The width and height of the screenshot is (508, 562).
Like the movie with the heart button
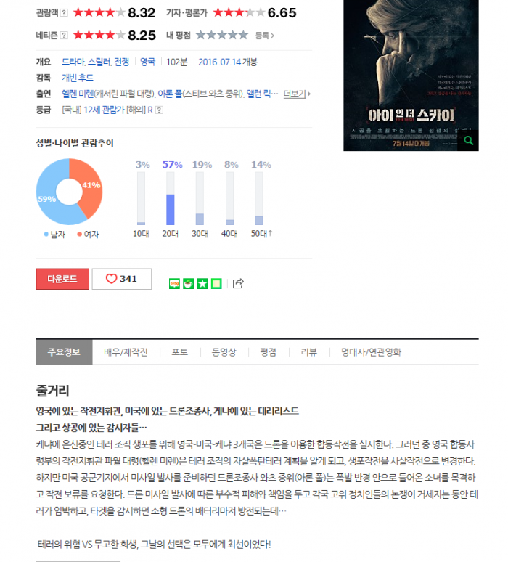tap(121, 279)
